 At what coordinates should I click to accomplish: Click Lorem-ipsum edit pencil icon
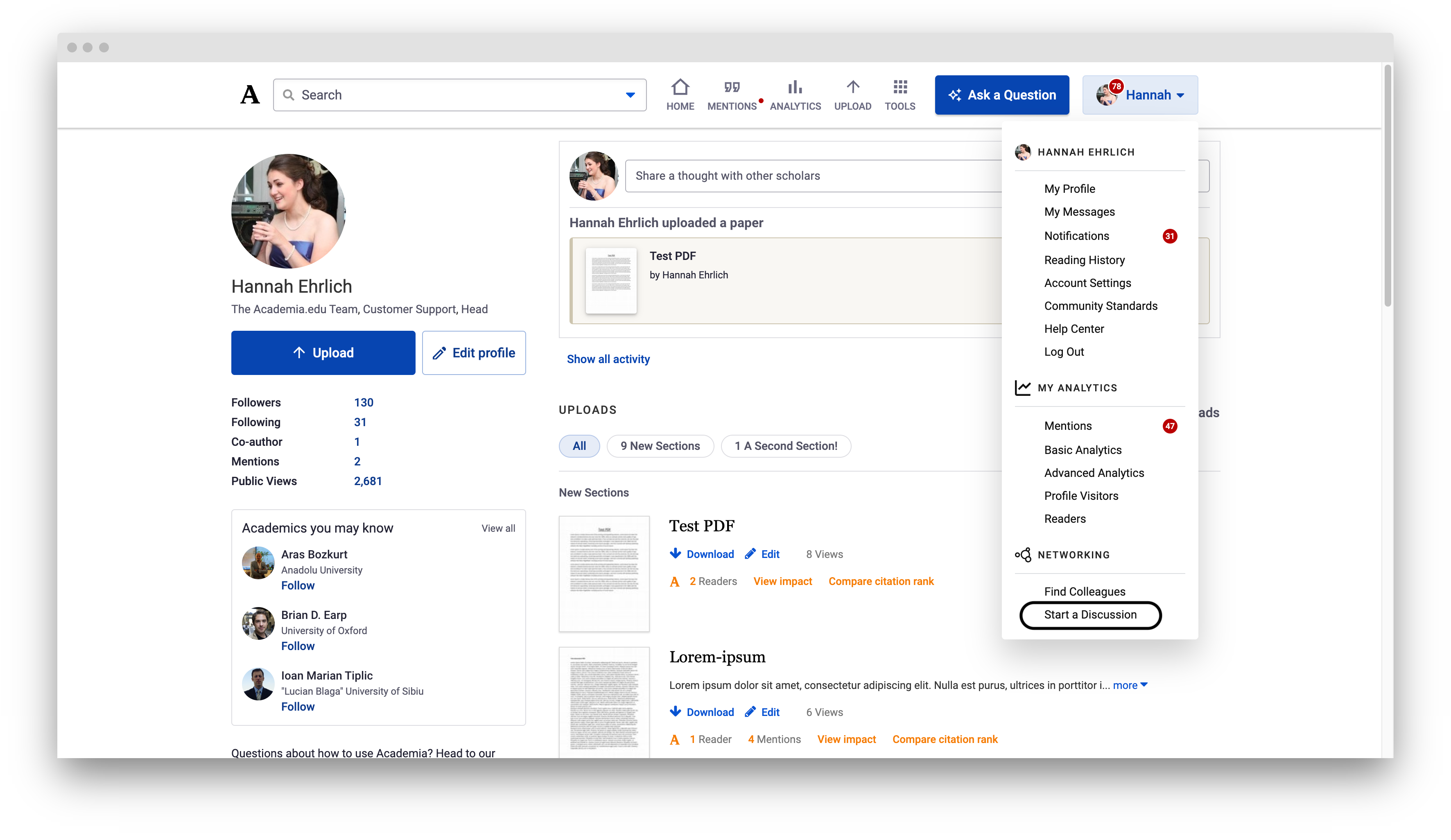[750, 711]
